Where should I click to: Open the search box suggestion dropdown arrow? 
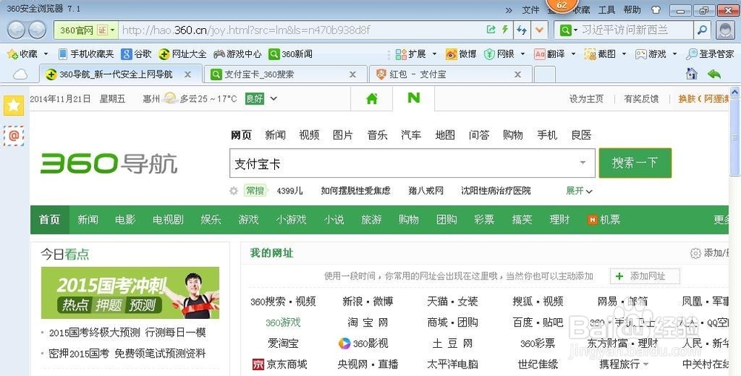coord(583,163)
